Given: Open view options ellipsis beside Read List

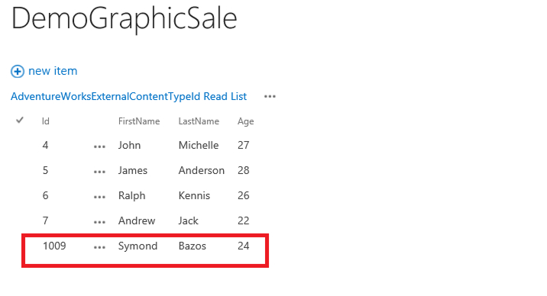Looking at the screenshot, I should (270, 96).
